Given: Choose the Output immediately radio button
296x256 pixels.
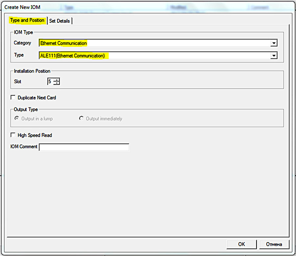Looking at the screenshot, I should 81,119.
